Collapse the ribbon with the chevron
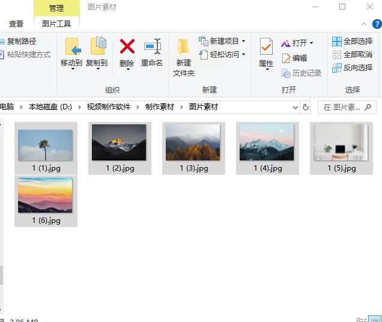382x322 pixels. coord(364,24)
